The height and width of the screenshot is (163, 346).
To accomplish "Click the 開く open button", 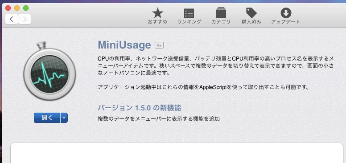I will pyautogui.click(x=47, y=118).
